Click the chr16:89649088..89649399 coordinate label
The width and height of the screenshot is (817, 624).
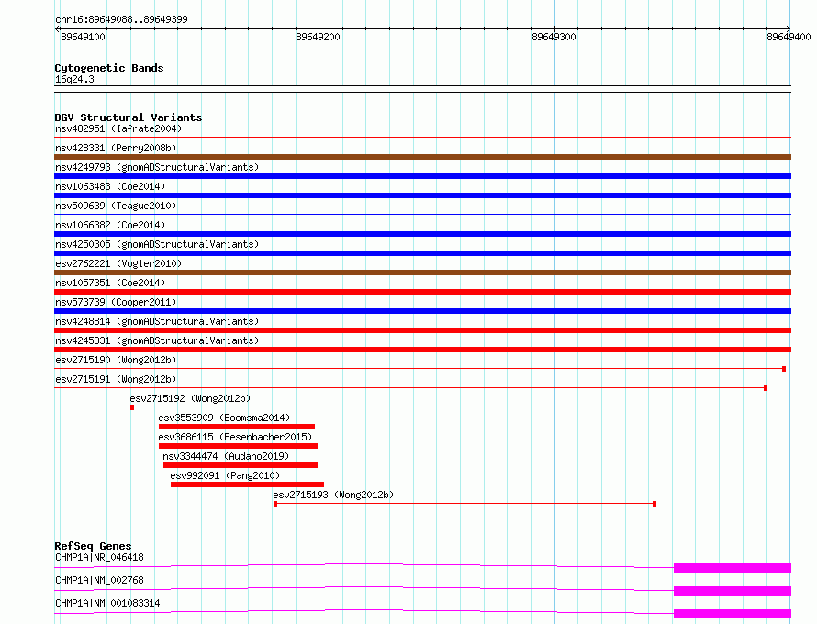coord(121,20)
